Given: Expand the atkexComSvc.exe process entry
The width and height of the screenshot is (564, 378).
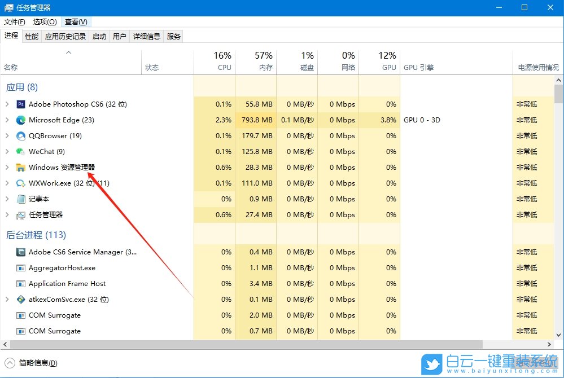Looking at the screenshot, I should click(x=7, y=299).
